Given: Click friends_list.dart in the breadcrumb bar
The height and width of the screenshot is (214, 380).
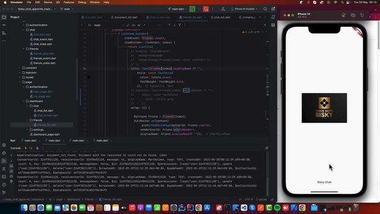Looking at the screenshot, I should click(110, 200).
